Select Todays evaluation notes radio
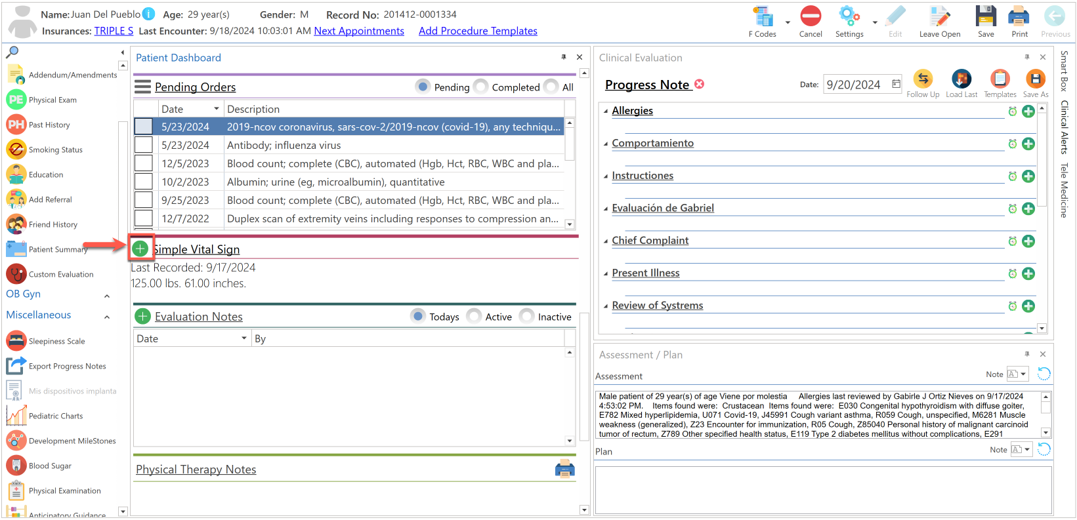This screenshot has width=1077, height=520. (x=418, y=316)
